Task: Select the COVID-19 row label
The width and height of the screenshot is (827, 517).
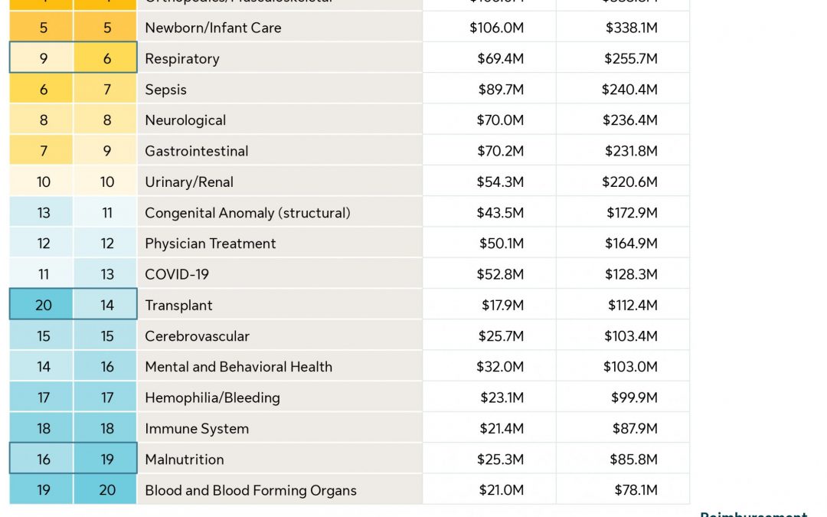Action: tap(177, 274)
